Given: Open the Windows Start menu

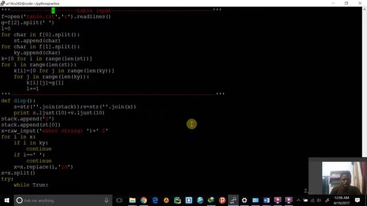Looking at the screenshot, I should pyautogui.click(x=7, y=200).
